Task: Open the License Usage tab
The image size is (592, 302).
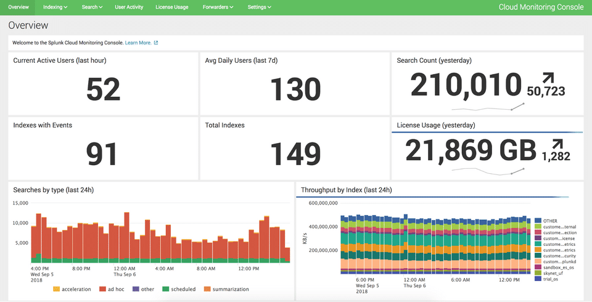Action: point(172,7)
